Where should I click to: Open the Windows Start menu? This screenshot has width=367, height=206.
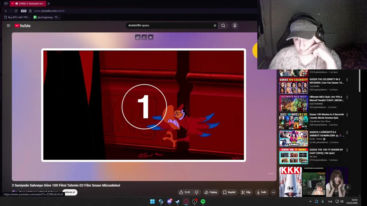153,201
